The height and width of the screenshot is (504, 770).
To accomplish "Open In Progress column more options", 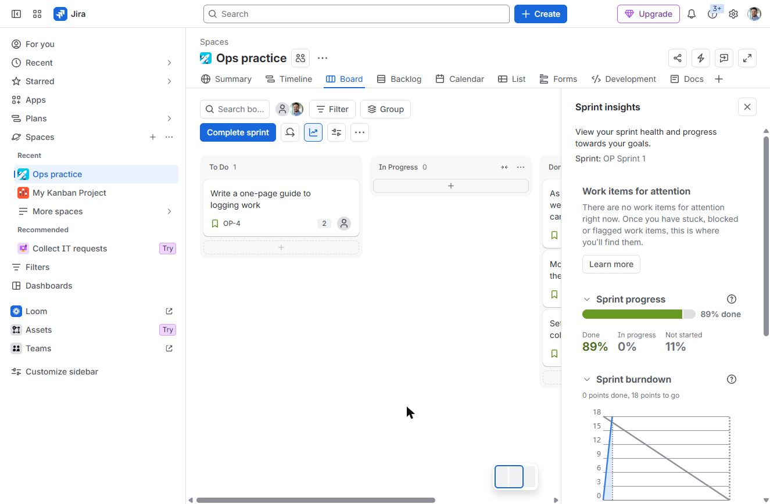I will (x=521, y=167).
